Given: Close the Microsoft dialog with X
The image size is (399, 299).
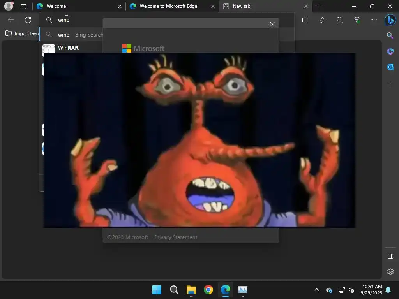Looking at the screenshot, I should [x=272, y=24].
